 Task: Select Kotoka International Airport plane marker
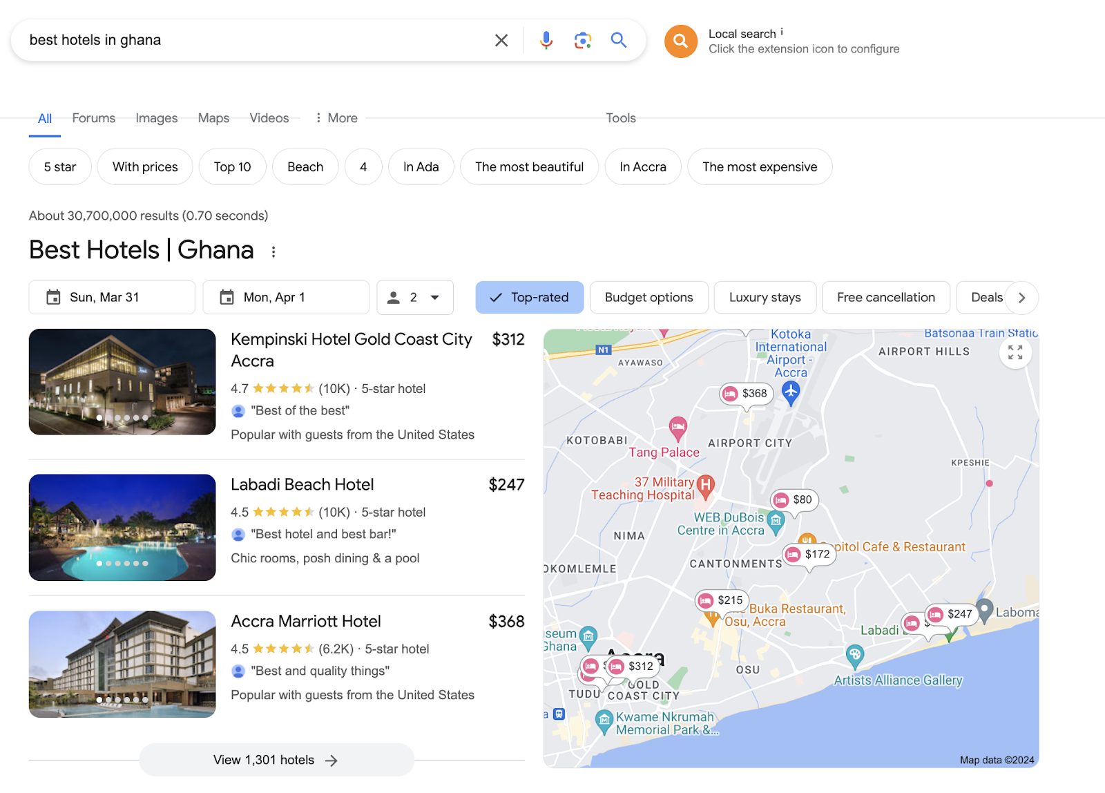click(791, 392)
